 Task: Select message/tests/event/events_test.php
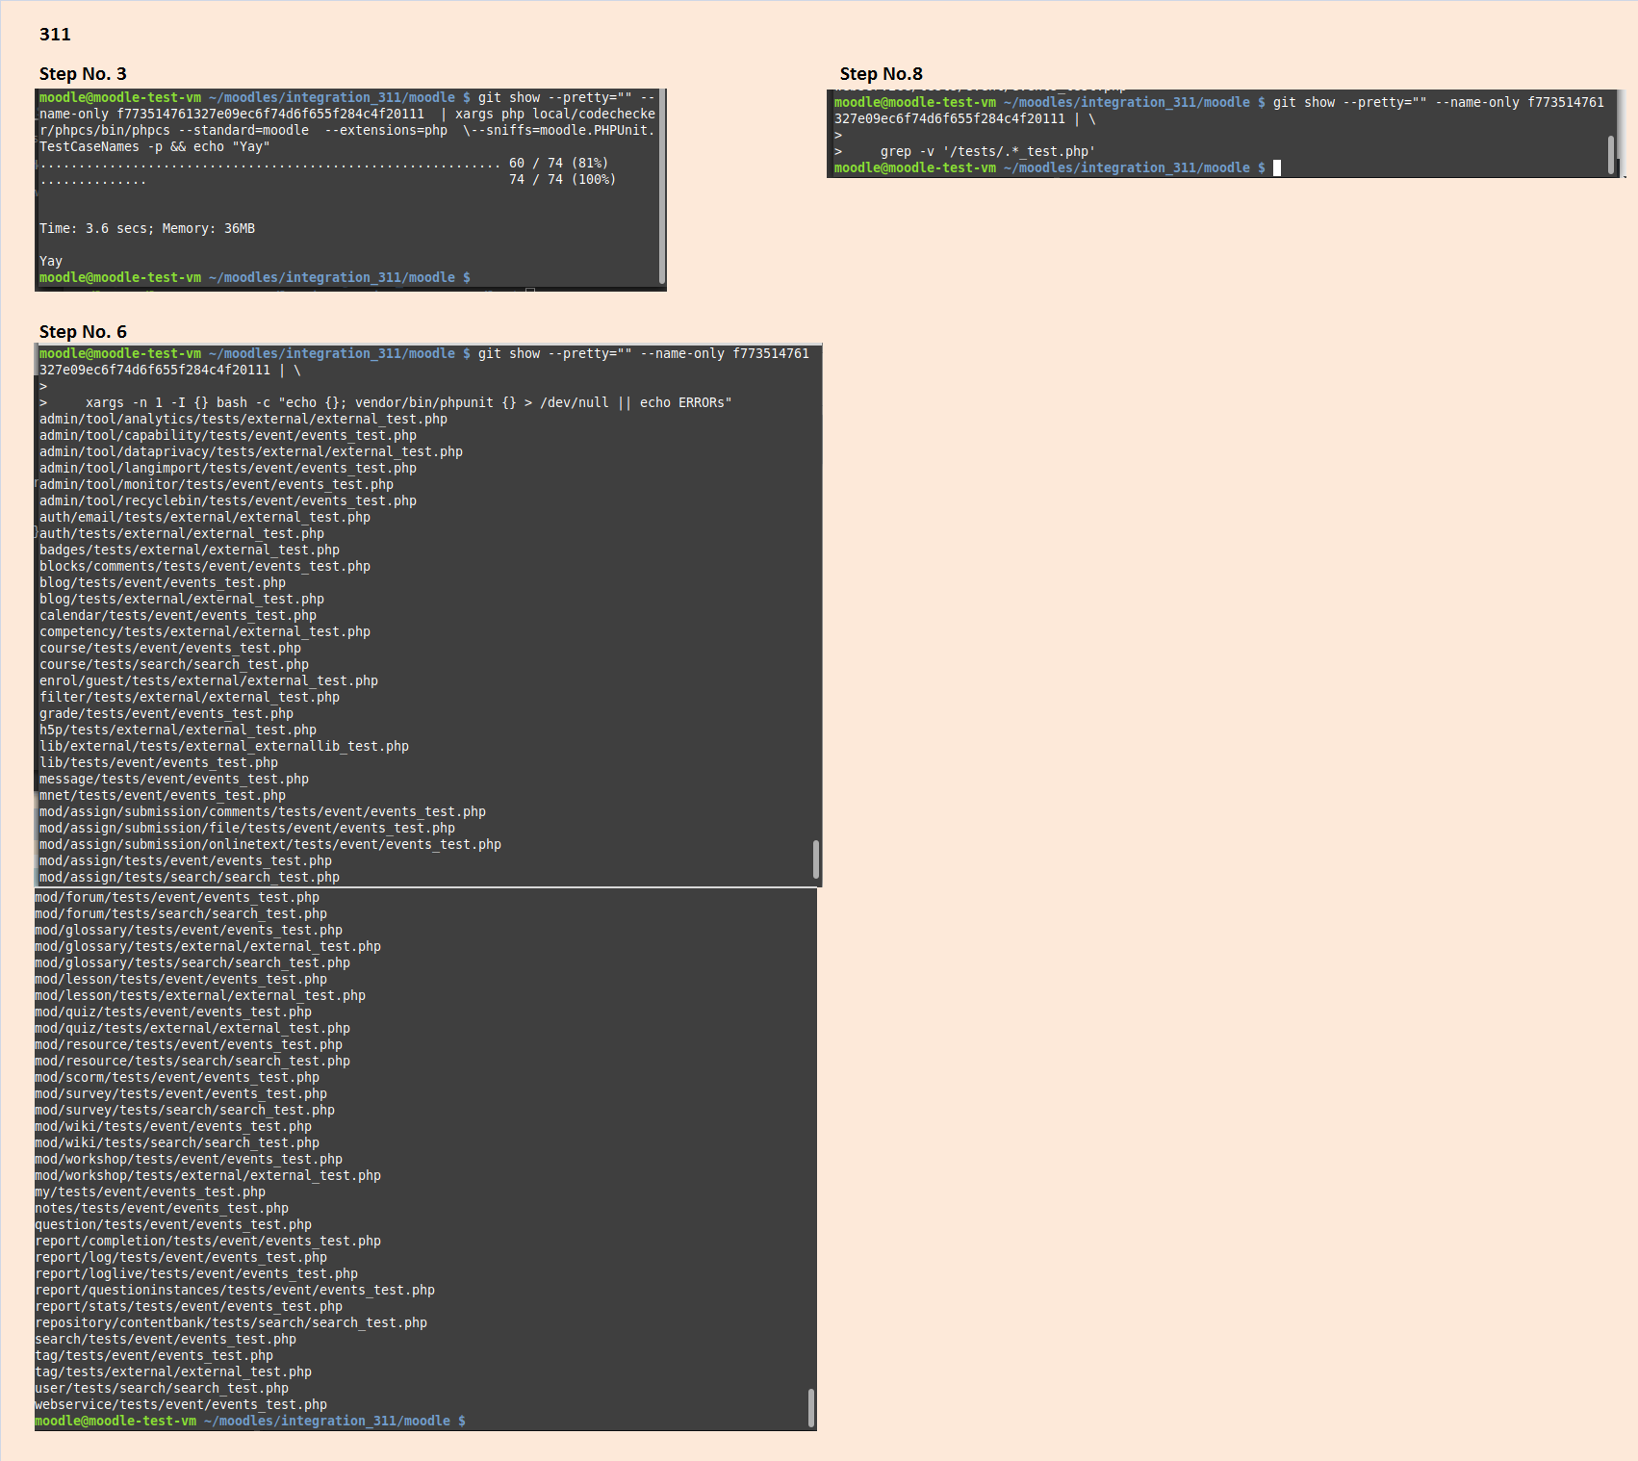pos(174,780)
